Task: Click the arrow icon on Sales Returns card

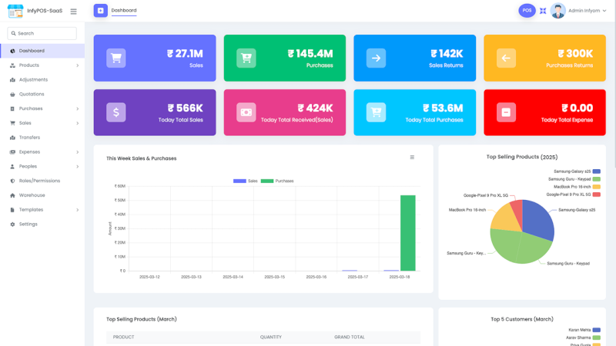Action: (x=376, y=58)
